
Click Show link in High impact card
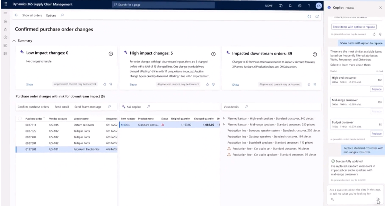pyautogui.click(x=133, y=85)
